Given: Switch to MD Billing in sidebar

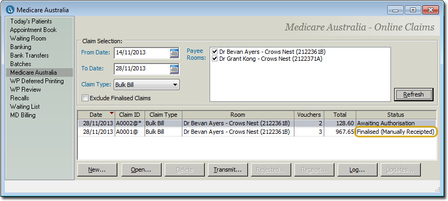Looking at the screenshot, I should tap(23, 115).
